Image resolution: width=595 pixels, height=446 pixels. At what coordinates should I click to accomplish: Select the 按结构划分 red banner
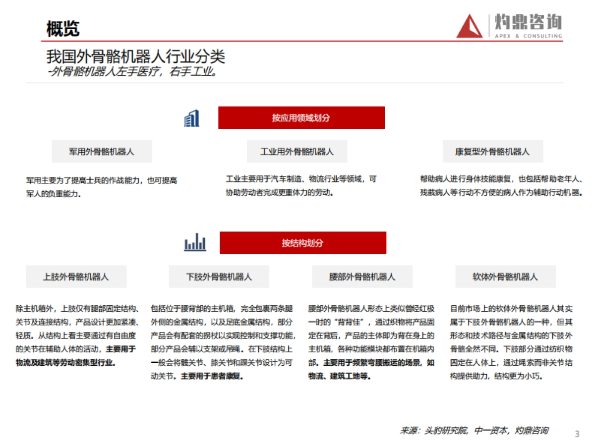[302, 242]
